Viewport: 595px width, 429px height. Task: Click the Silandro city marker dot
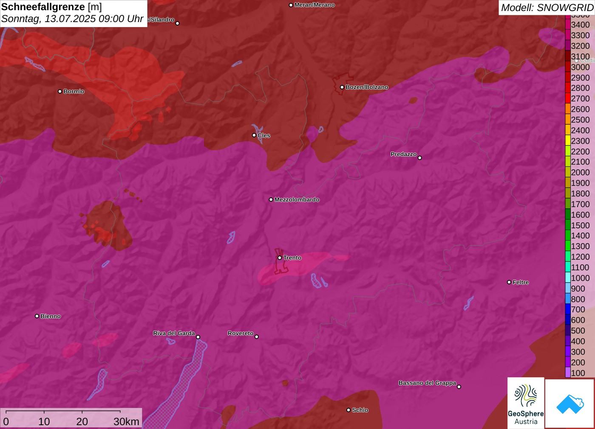pos(178,23)
